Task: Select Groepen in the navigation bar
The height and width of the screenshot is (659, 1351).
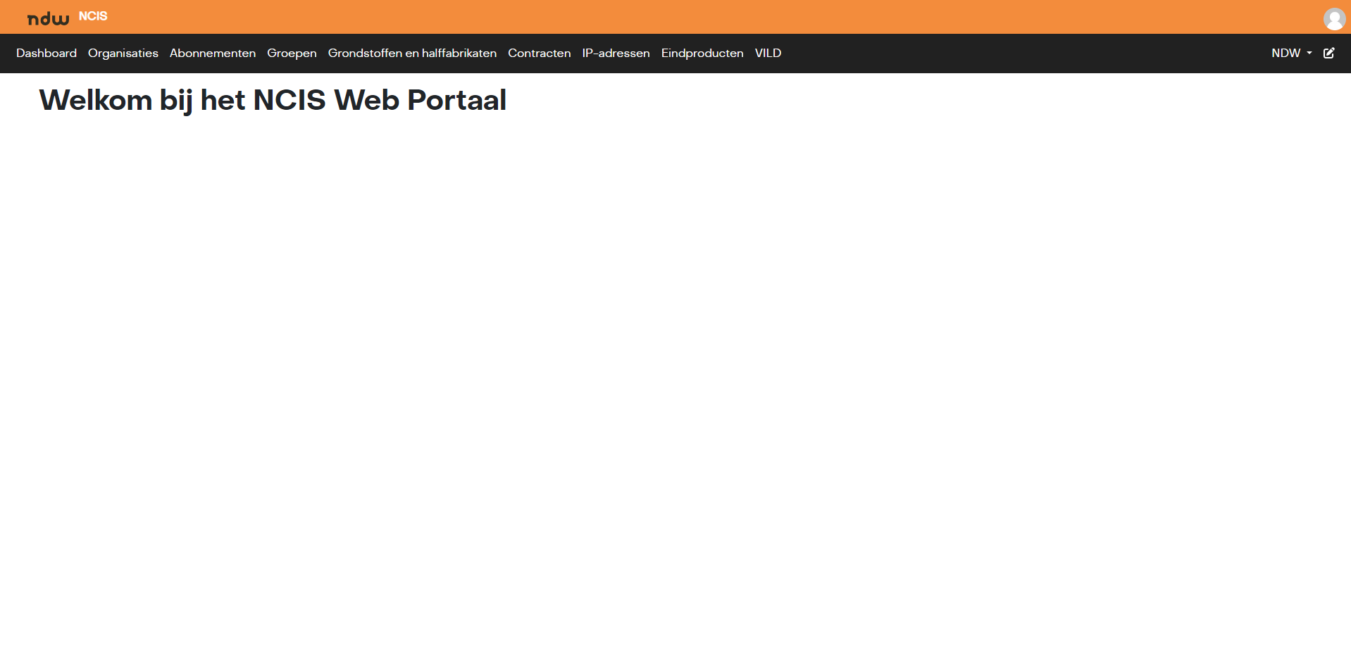Action: coord(292,54)
